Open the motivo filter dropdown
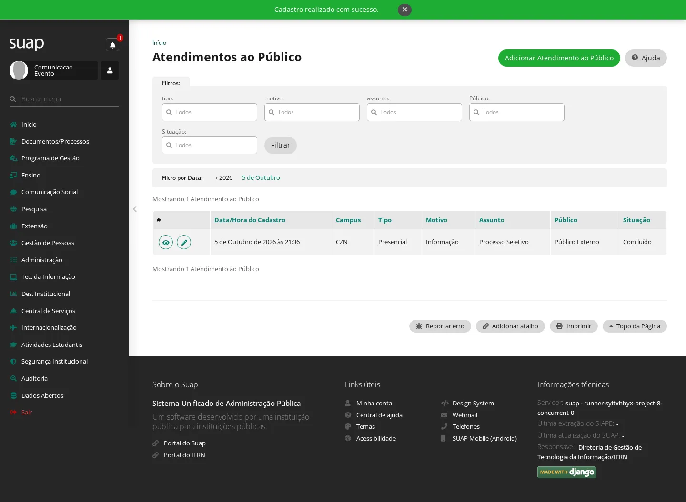The image size is (686, 502). click(312, 112)
